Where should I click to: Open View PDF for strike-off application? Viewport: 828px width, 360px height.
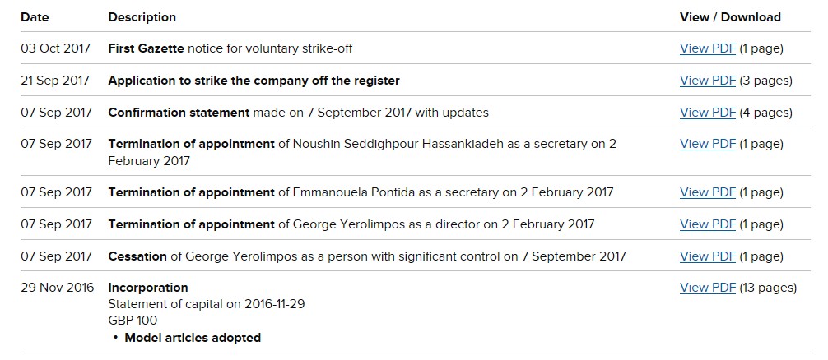pyautogui.click(x=707, y=81)
